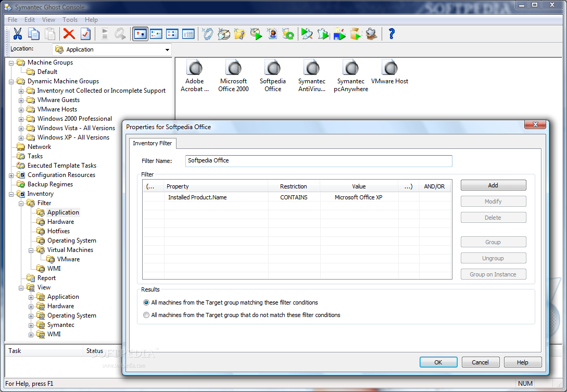
Task: Click the floppy disk with green play icon
Action: click(x=339, y=34)
